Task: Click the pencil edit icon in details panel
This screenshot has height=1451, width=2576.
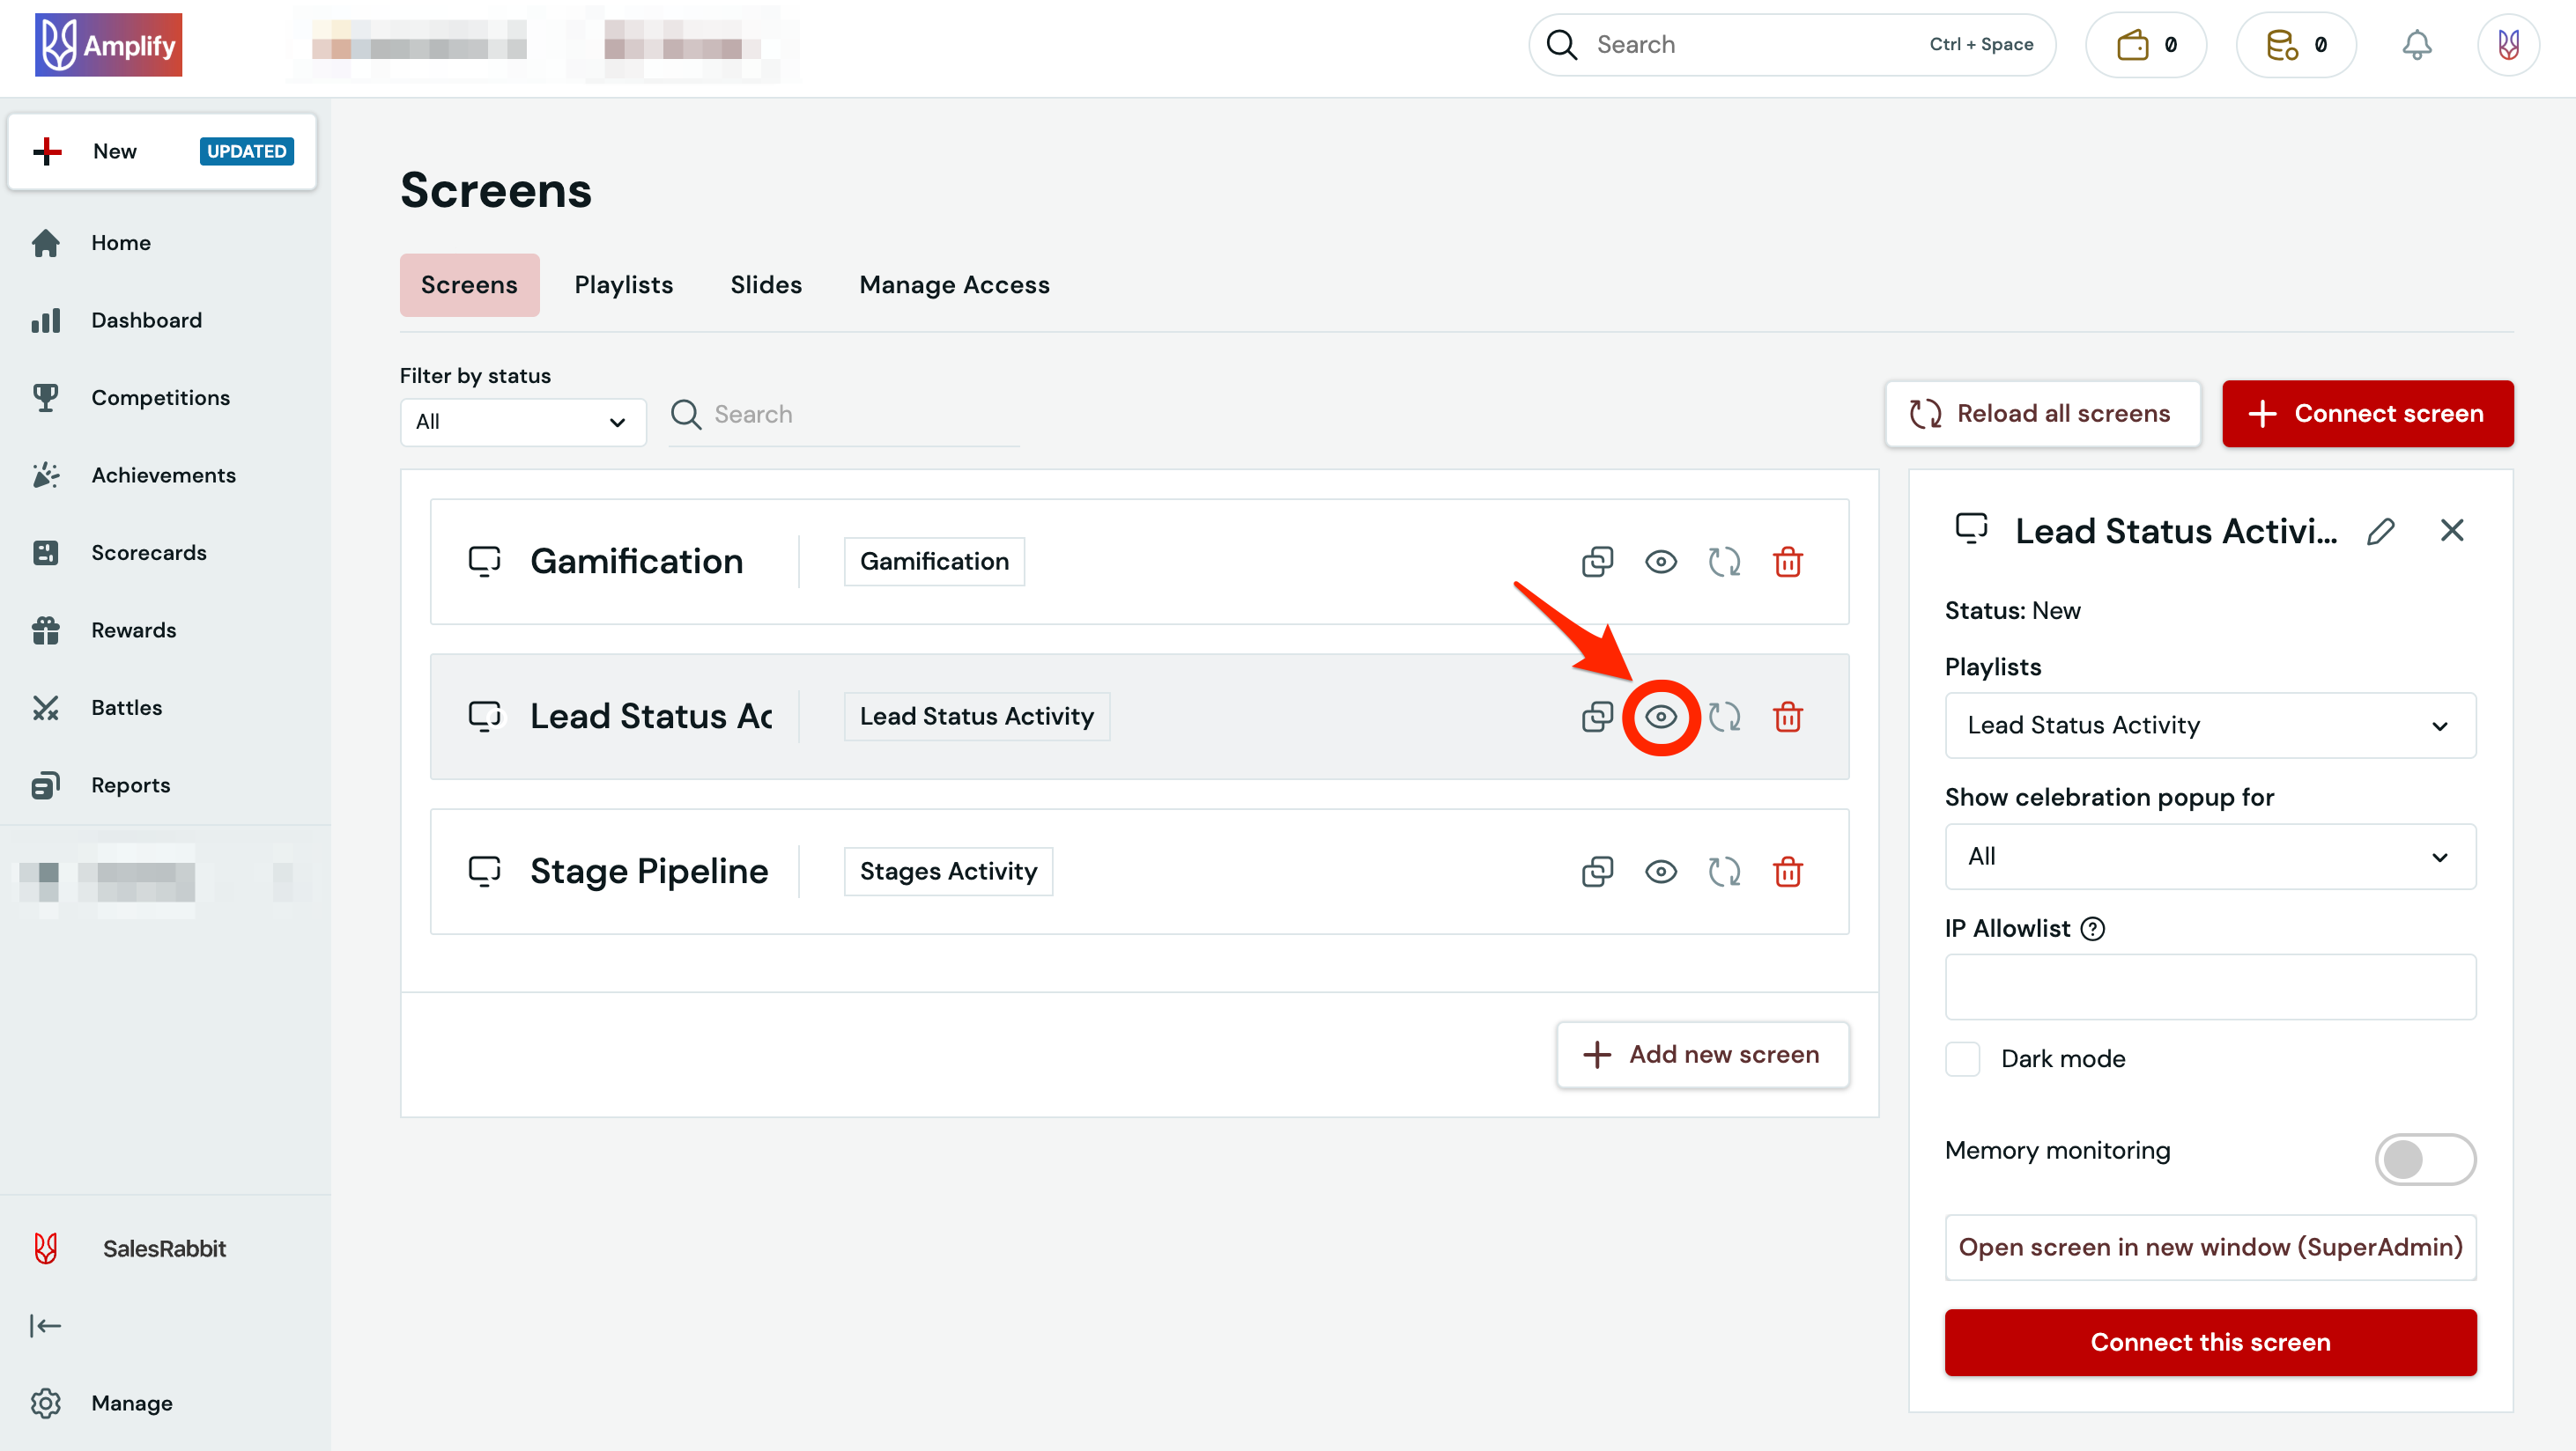Action: 2380,531
